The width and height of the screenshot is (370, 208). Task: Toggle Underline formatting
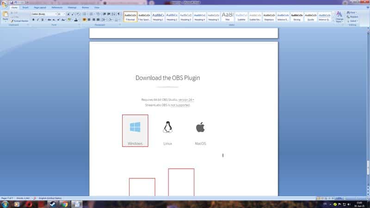tap(43, 20)
